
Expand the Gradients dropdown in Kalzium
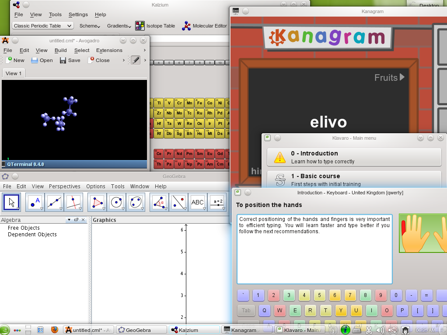[119, 26]
